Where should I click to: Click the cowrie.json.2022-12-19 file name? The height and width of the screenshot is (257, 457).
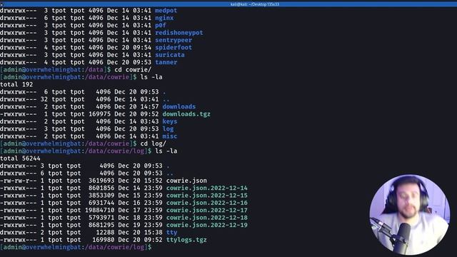(206, 226)
